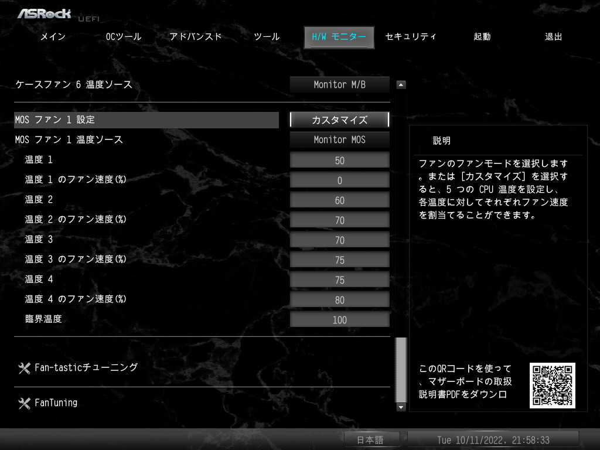Click 温度 1 のファン速度 value 0

point(339,180)
